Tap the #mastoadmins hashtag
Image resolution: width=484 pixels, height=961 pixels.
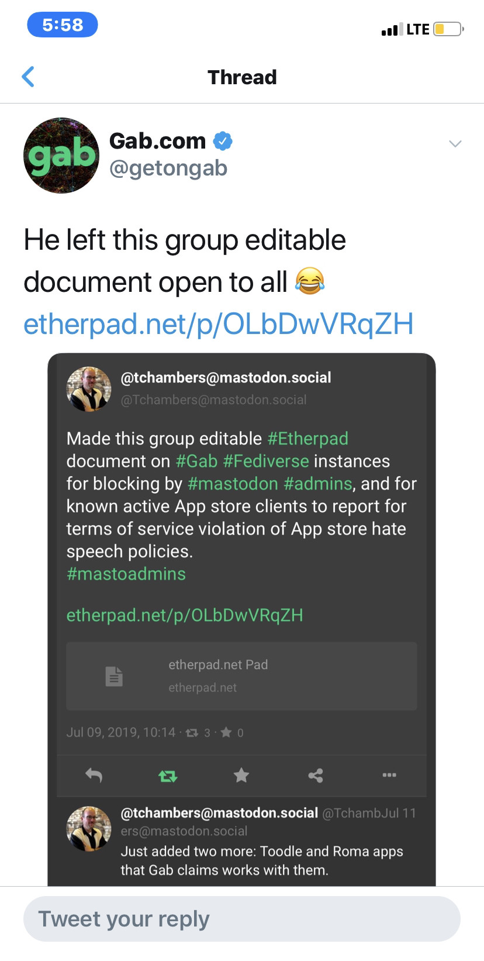tap(126, 574)
